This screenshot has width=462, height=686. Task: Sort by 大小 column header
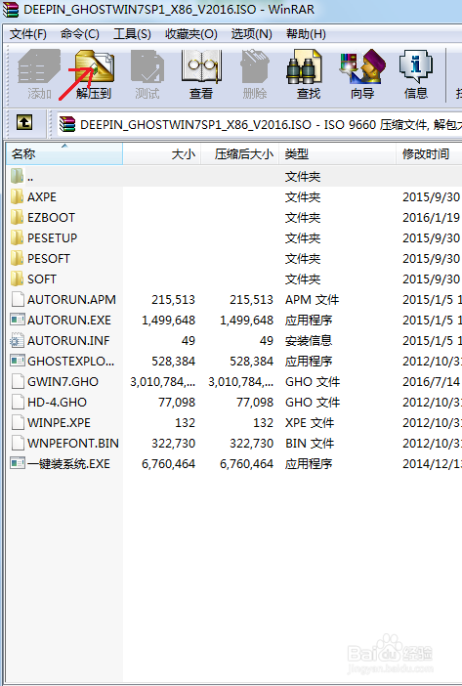coord(162,154)
